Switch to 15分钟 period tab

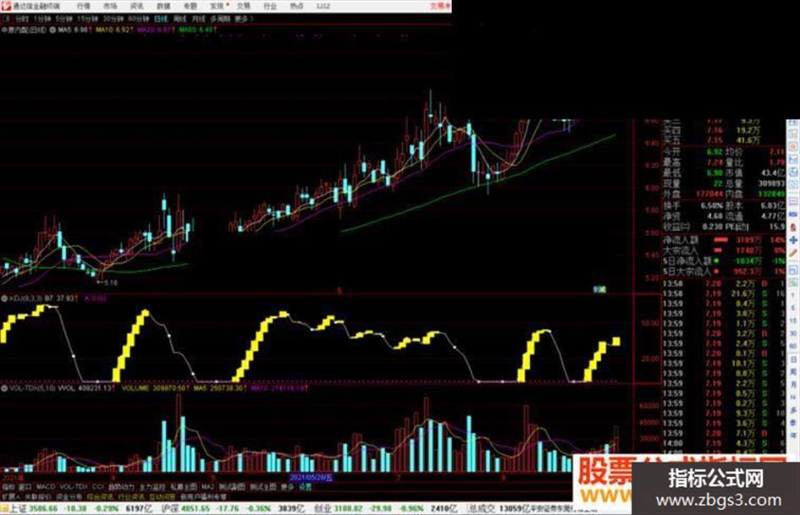87,19
